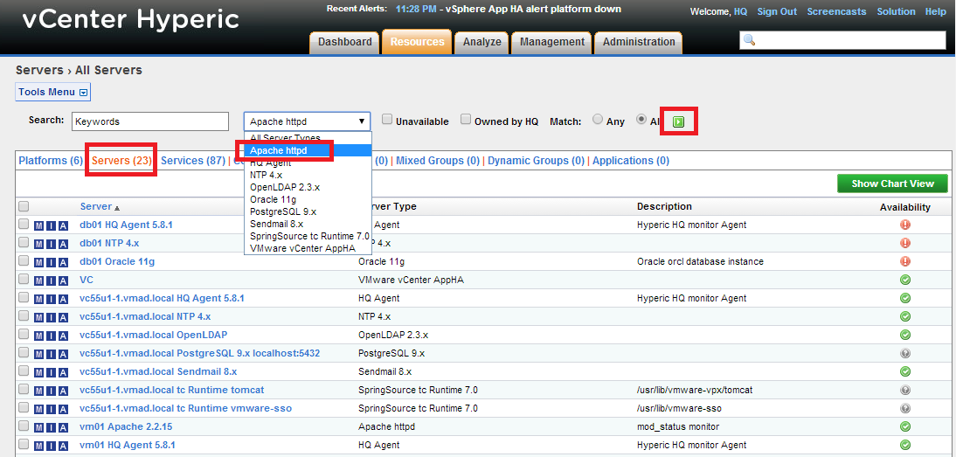The image size is (956, 457).
Task: Choose the highlighted Apache httpd list option
Action: 308,150
